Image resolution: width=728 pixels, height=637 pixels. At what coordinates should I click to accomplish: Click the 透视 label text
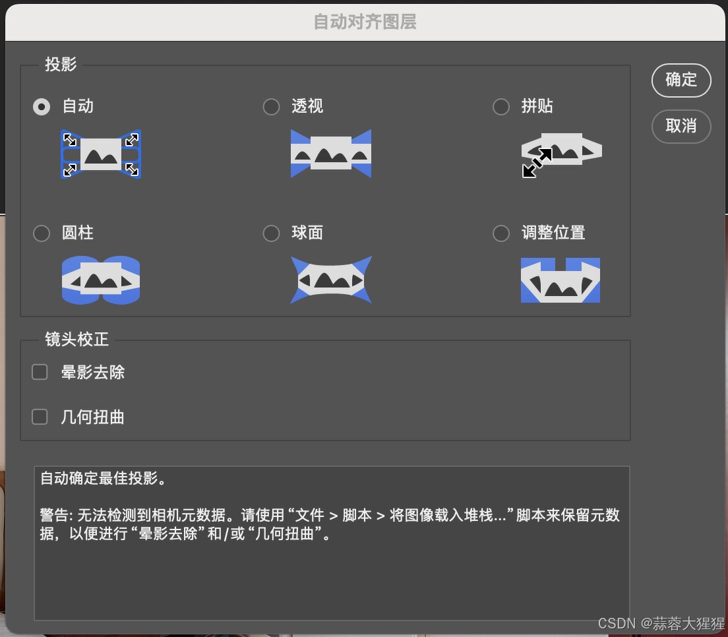tap(307, 106)
